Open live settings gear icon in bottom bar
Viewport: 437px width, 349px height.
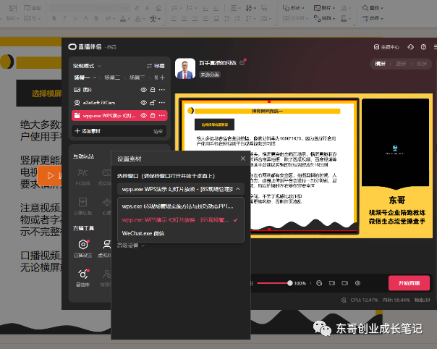click(358, 283)
